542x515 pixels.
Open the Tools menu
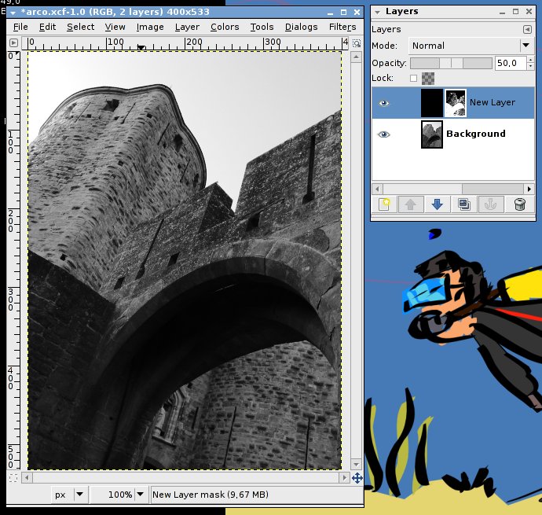coord(262,27)
